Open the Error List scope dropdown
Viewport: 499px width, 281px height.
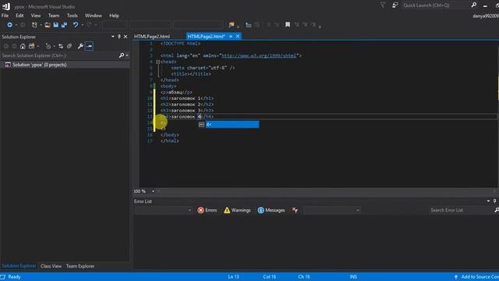click(x=163, y=210)
